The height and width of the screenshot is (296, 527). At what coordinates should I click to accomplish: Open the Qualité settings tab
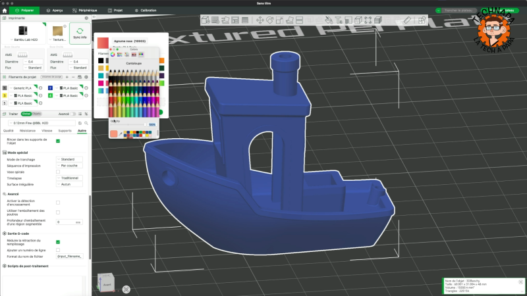coord(9,131)
